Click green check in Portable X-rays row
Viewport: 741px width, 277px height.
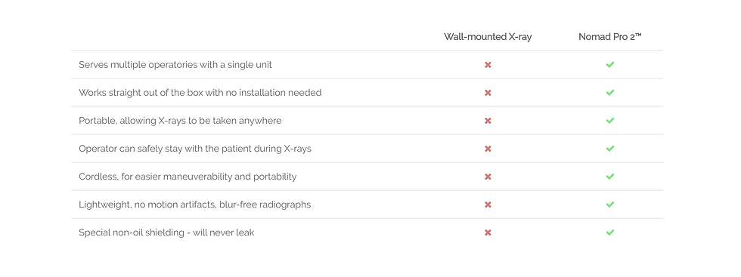coord(610,120)
